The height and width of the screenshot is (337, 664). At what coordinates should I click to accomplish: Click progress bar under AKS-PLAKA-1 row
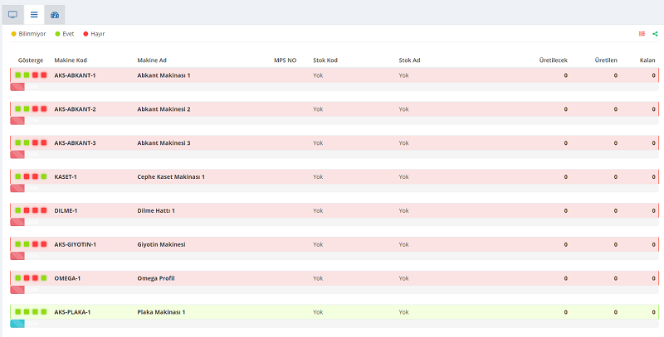coord(17,323)
